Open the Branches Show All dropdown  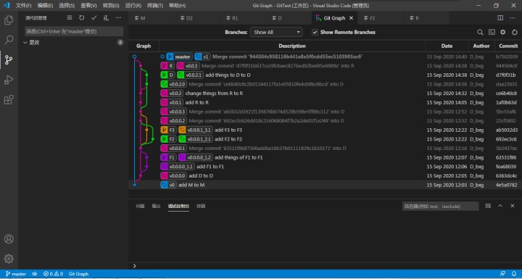pos(276,33)
